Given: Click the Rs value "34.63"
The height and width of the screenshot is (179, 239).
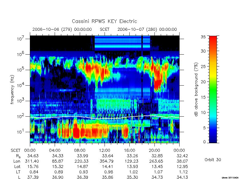Looking at the screenshot, I should 33,156.
